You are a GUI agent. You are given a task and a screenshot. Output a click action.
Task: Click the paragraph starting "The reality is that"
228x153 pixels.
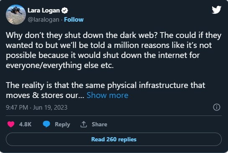pyautogui.click(x=105, y=90)
